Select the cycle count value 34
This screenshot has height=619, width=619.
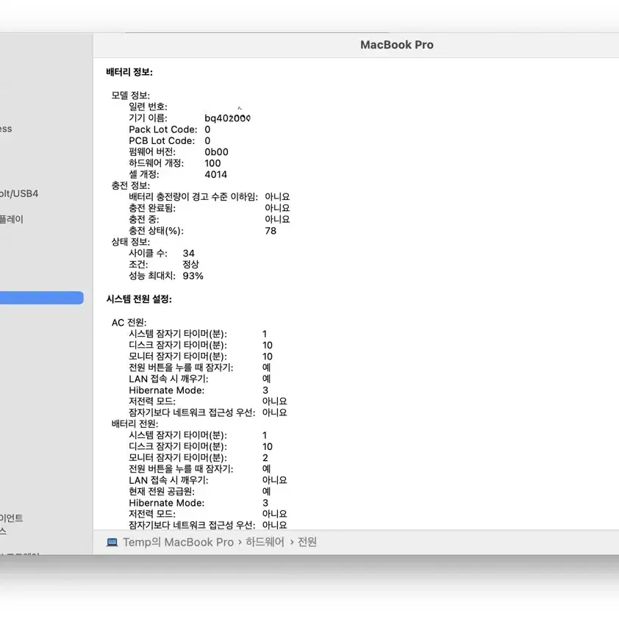(189, 253)
